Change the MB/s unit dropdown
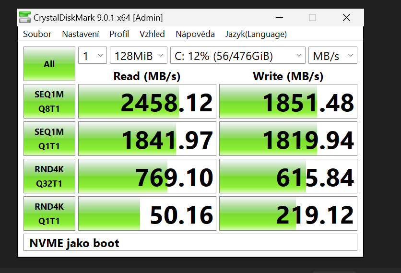The height and width of the screenshot is (273, 401). coord(332,56)
